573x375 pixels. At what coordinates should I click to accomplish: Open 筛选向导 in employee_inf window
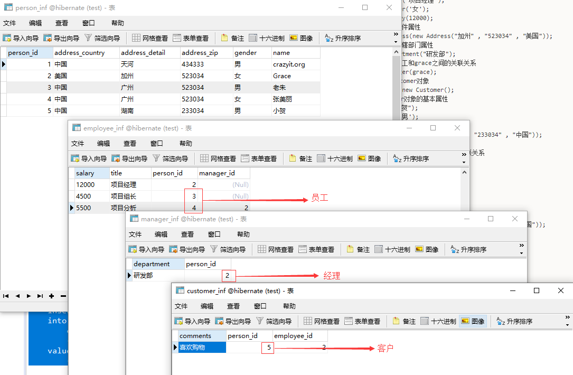pos(170,158)
